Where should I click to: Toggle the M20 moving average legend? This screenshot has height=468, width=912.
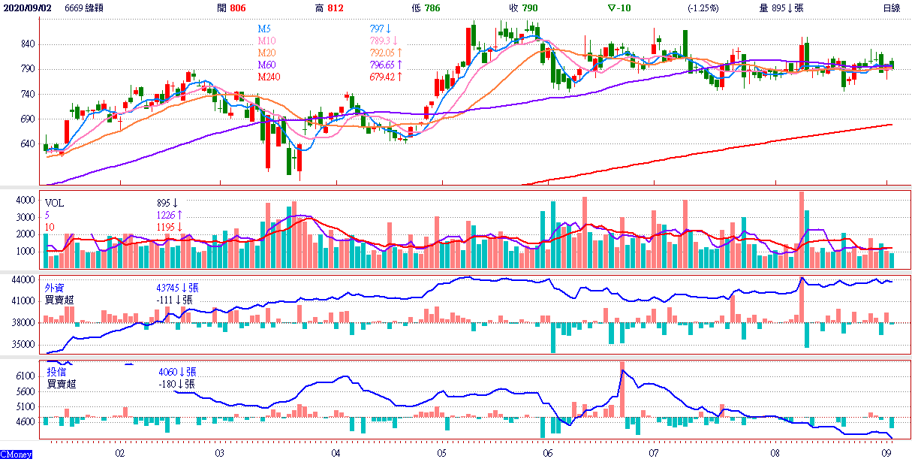[267, 53]
